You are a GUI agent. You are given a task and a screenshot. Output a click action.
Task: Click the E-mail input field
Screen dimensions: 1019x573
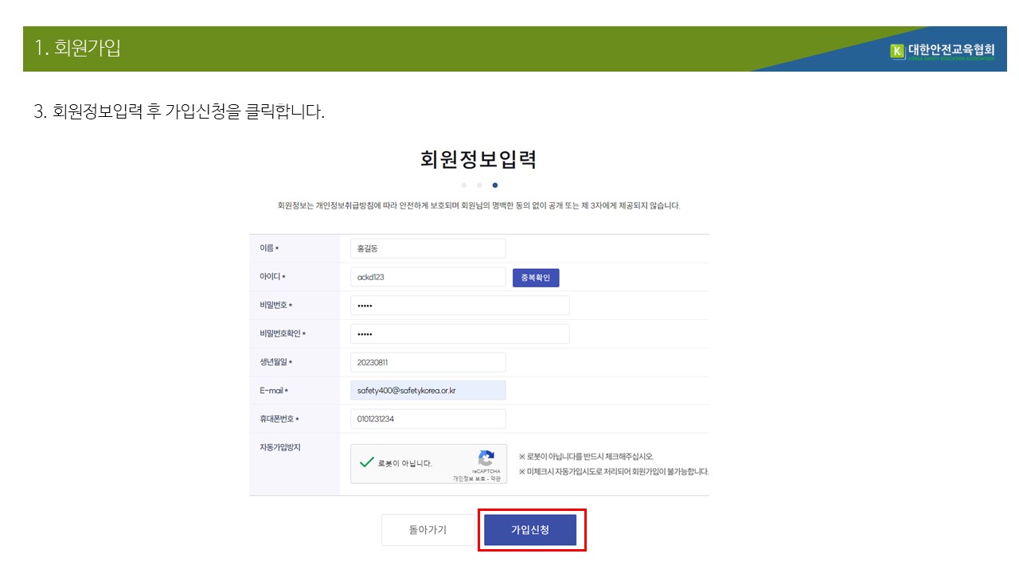click(428, 391)
